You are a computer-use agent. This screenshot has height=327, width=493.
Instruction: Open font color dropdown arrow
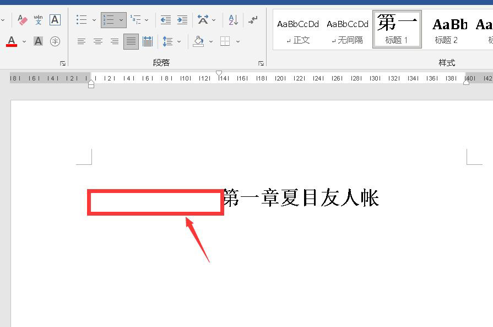24,41
